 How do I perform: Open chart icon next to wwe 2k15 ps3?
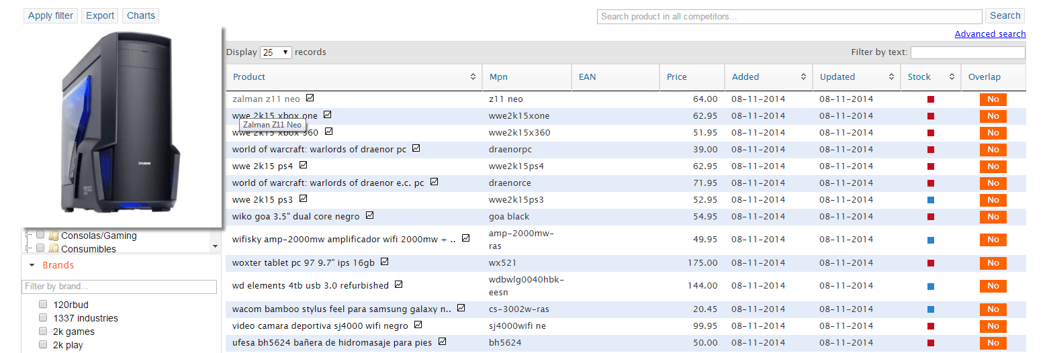point(303,199)
